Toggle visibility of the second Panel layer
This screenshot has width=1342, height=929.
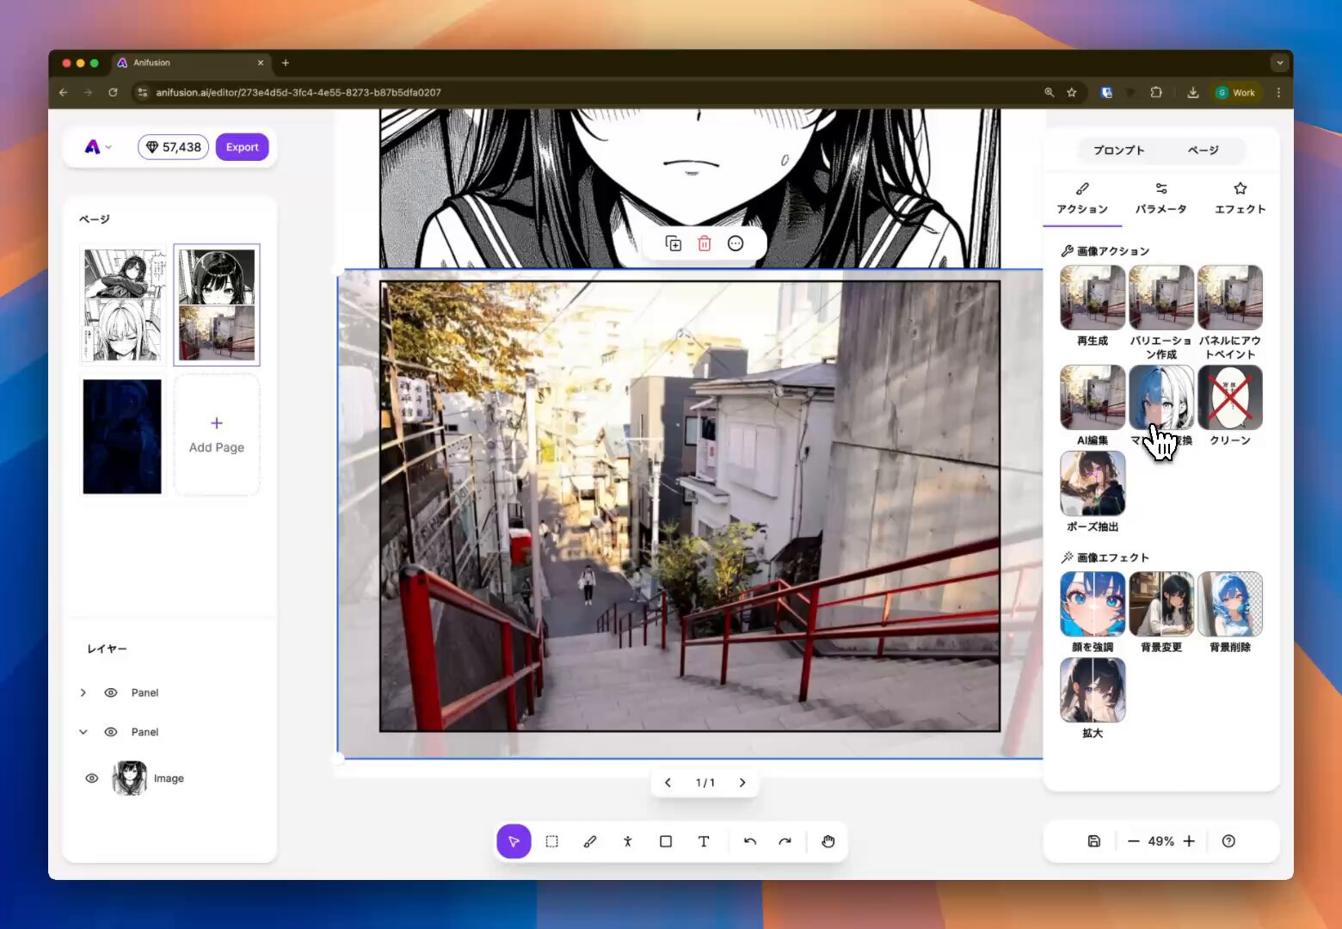click(x=111, y=732)
